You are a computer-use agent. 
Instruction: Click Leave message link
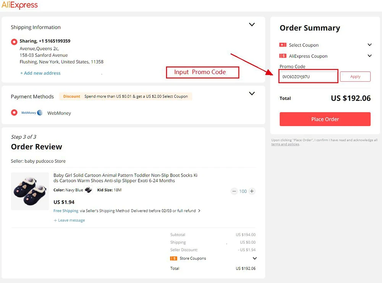coord(69,220)
